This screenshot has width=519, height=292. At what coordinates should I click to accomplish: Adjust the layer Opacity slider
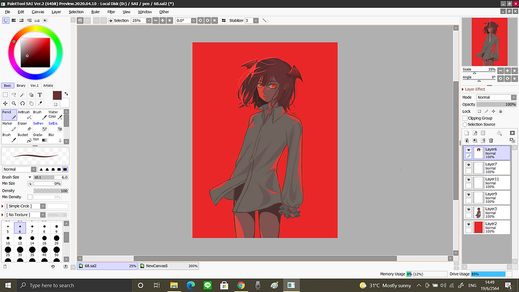tap(497, 104)
